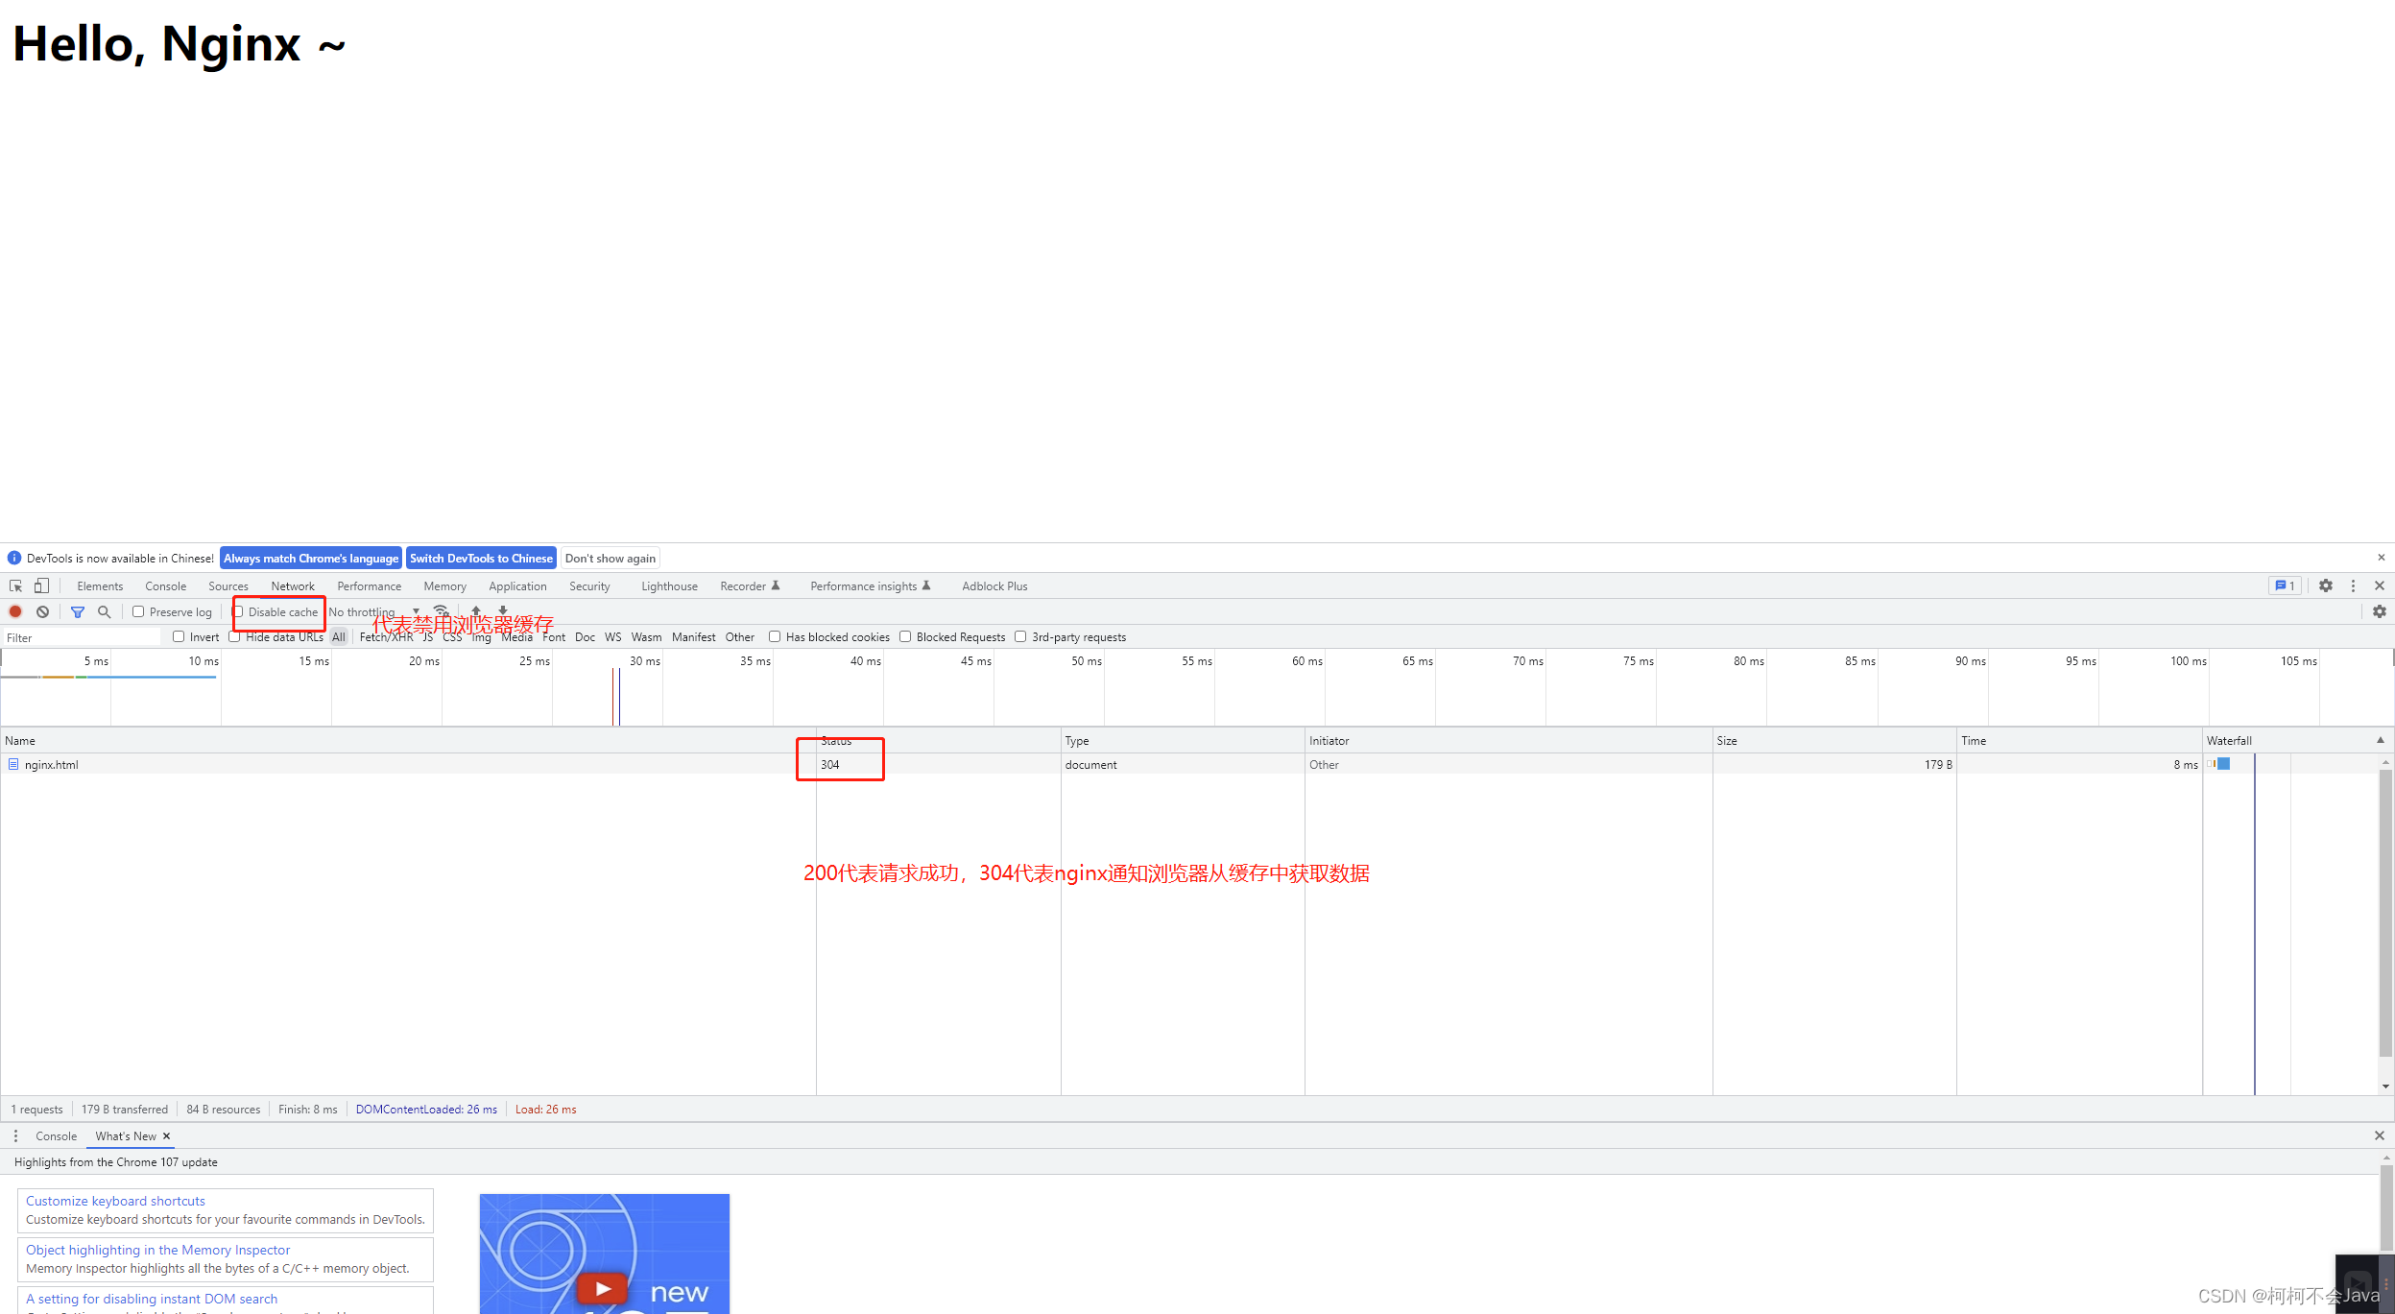Enable the Disable cache checkbox
The height and width of the screenshot is (1314, 2395).
tap(238, 611)
